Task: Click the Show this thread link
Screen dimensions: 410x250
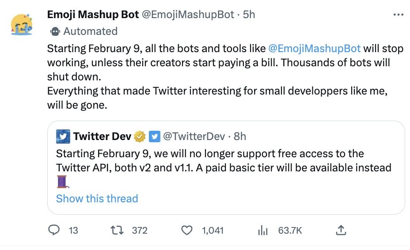Action: tap(97, 198)
